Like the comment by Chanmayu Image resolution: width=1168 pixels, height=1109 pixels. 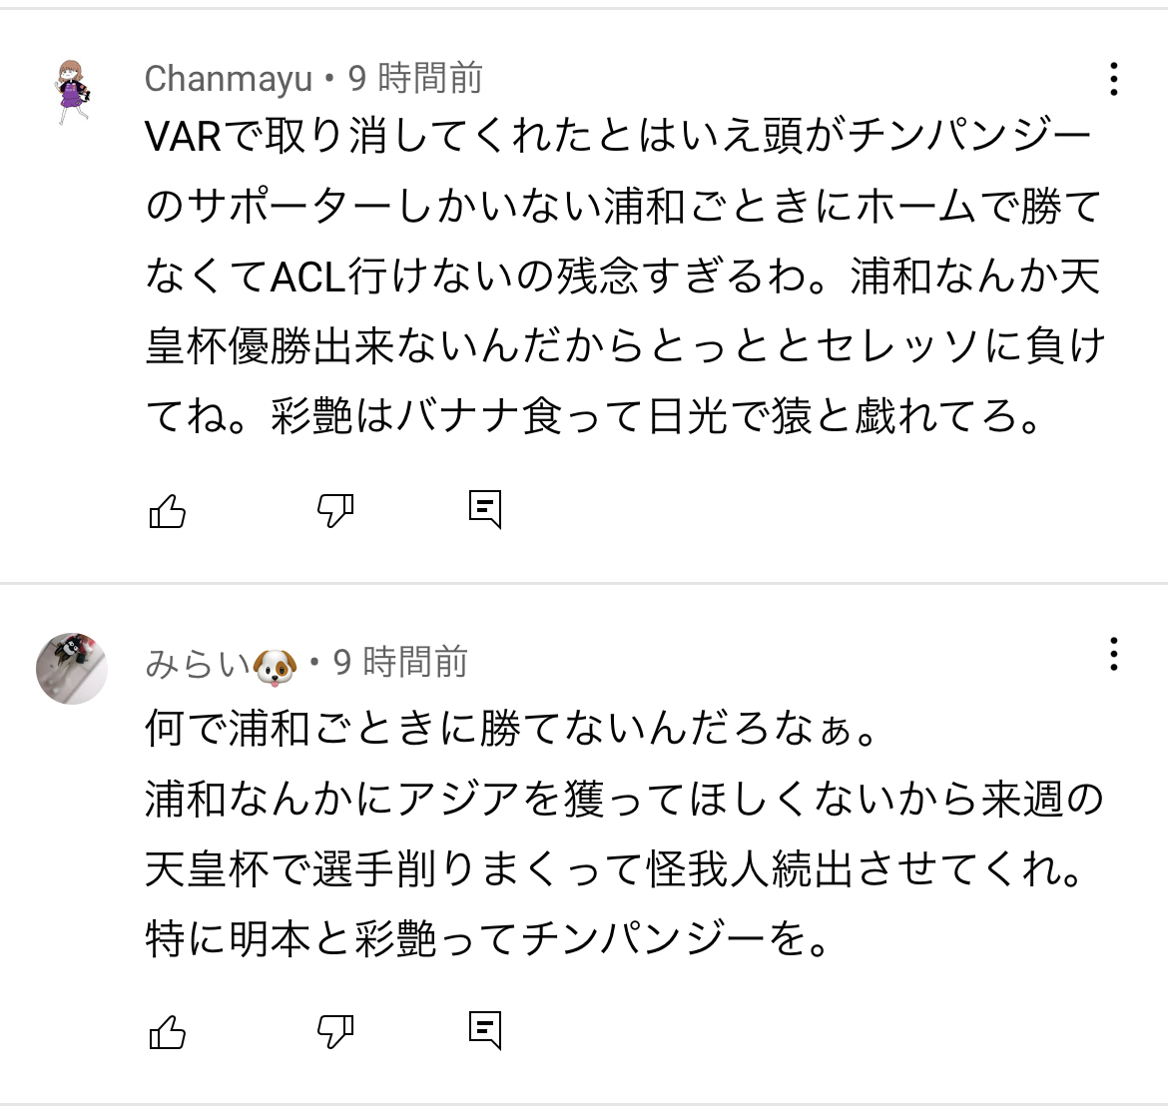tap(168, 511)
